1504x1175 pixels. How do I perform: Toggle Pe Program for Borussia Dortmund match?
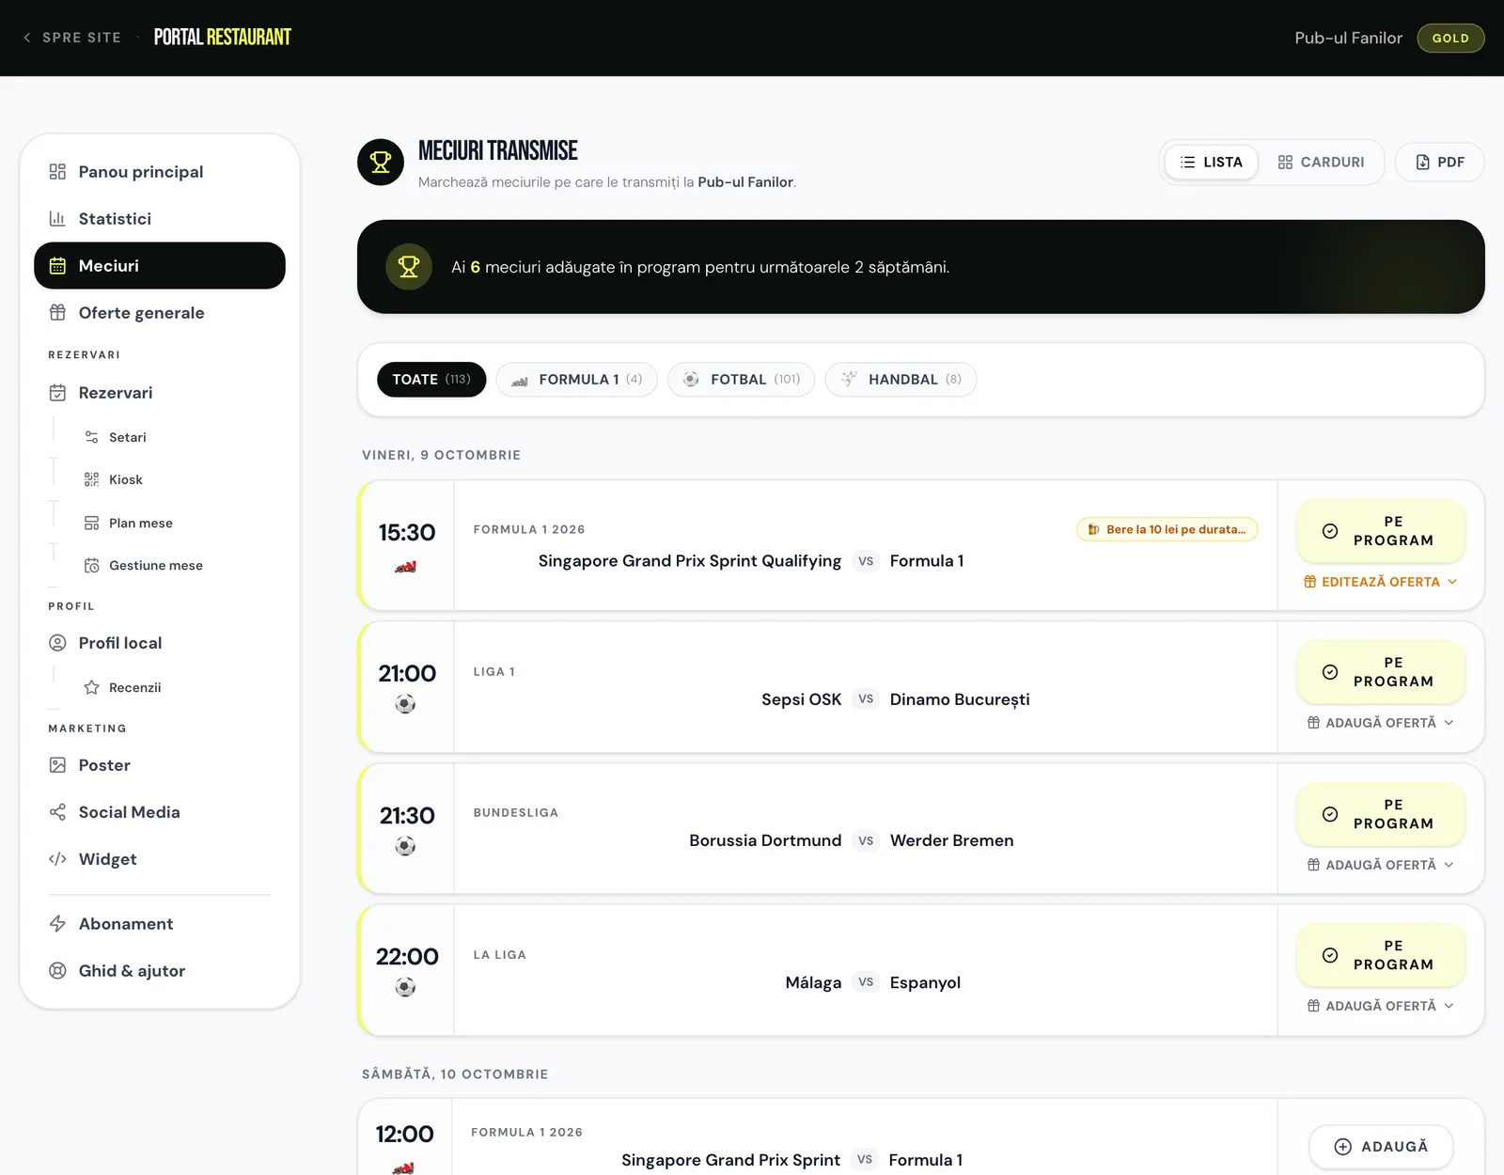click(x=1381, y=814)
